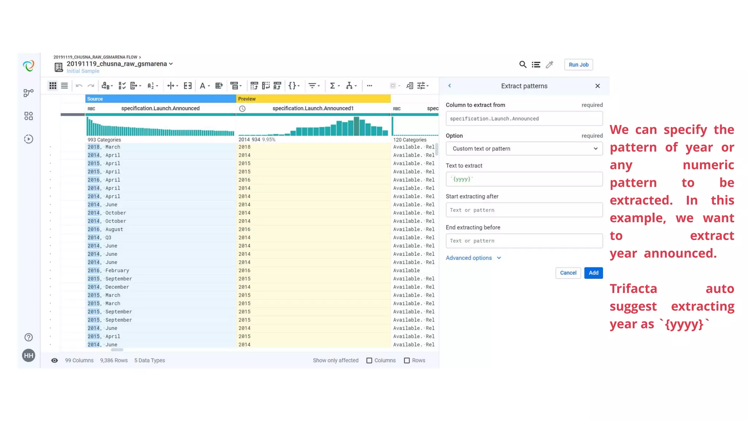This screenshot has height=421, width=748.
Task: Open the extract toolbar tool
Action: click(x=136, y=86)
